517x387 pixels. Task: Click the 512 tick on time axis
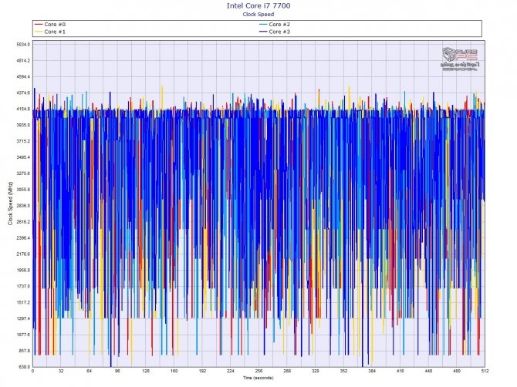coord(485,371)
